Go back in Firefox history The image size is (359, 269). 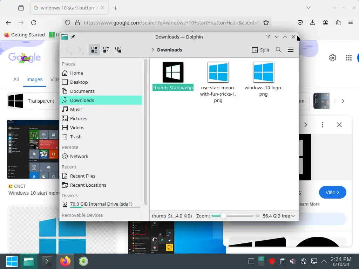8,23
